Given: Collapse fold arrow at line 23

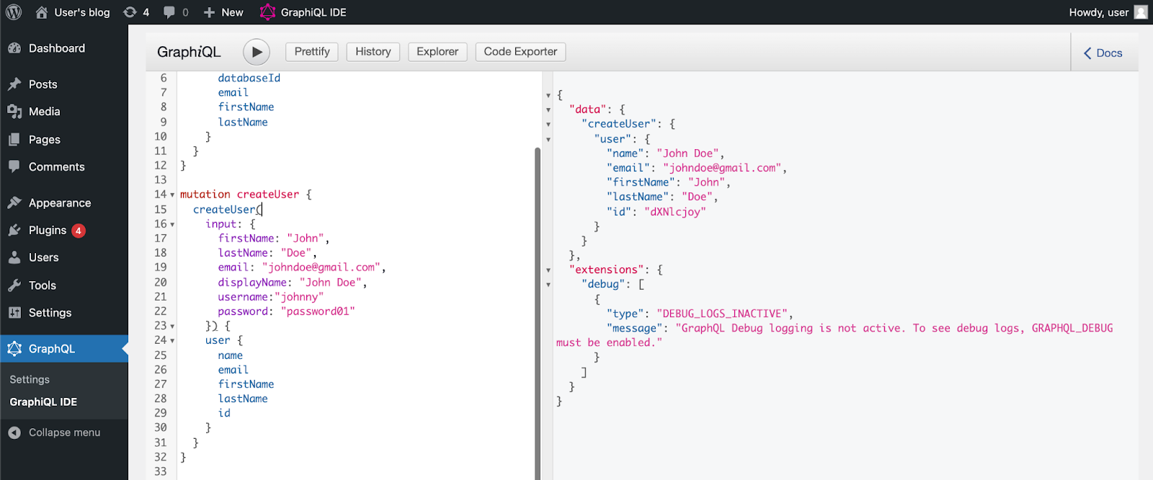Looking at the screenshot, I should pyautogui.click(x=172, y=326).
